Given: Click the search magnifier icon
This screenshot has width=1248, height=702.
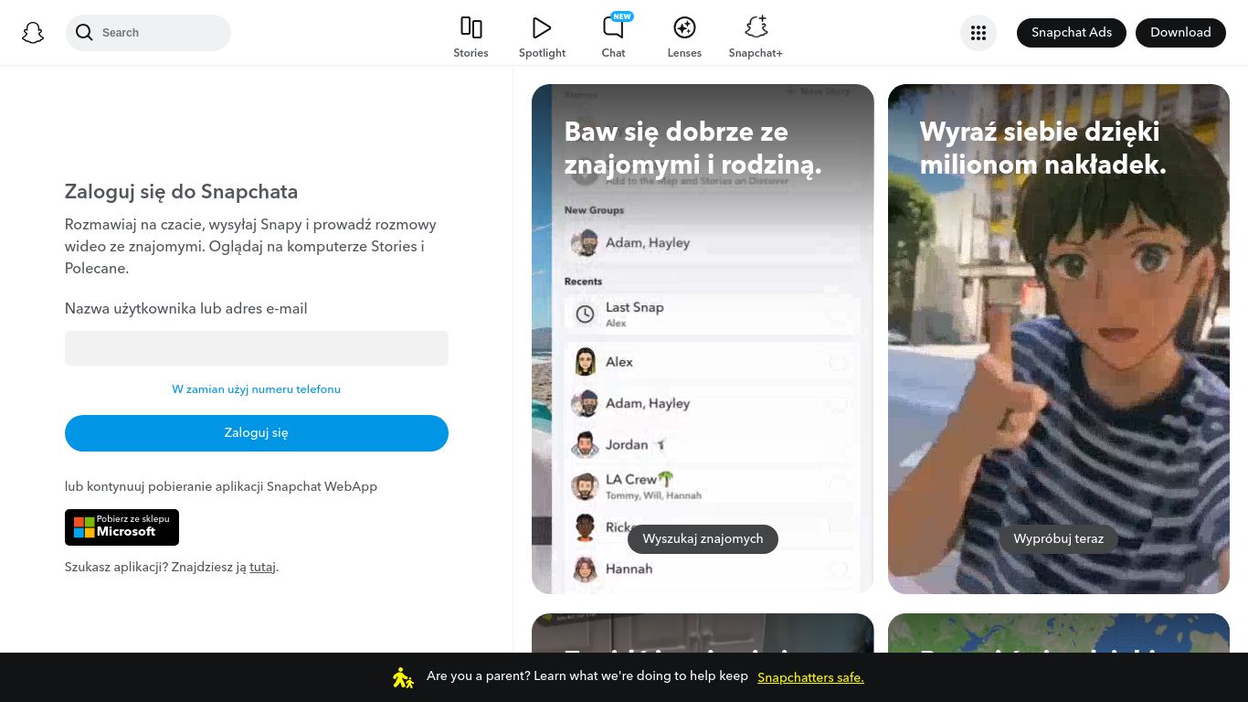Looking at the screenshot, I should coord(84,33).
